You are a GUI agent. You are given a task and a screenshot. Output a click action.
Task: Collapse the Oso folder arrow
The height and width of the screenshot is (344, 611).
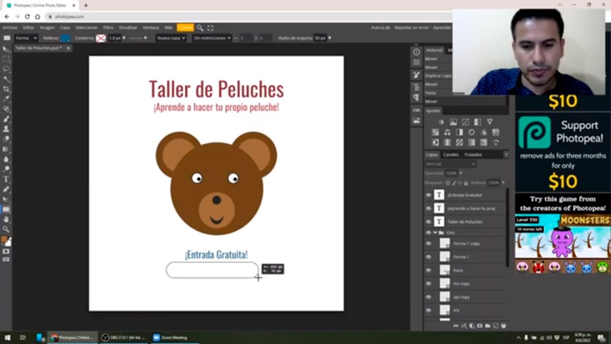(435, 233)
